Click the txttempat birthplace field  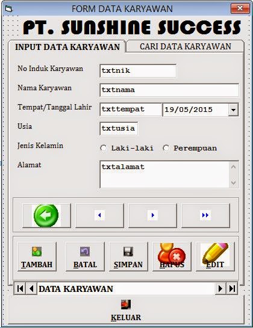click(x=131, y=110)
